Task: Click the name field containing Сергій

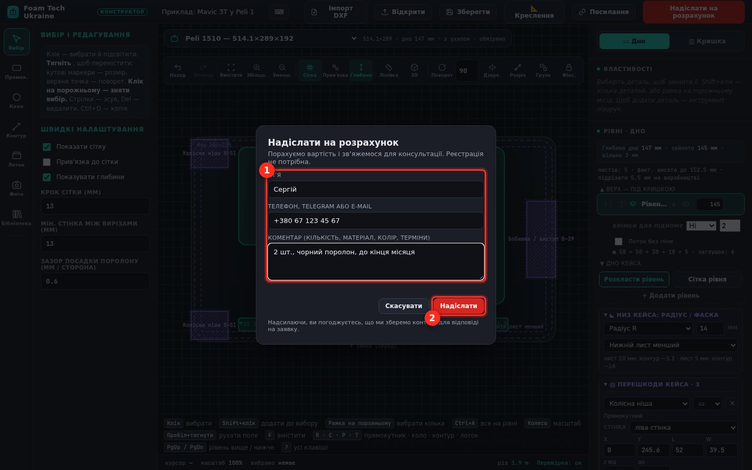Action: (376, 190)
